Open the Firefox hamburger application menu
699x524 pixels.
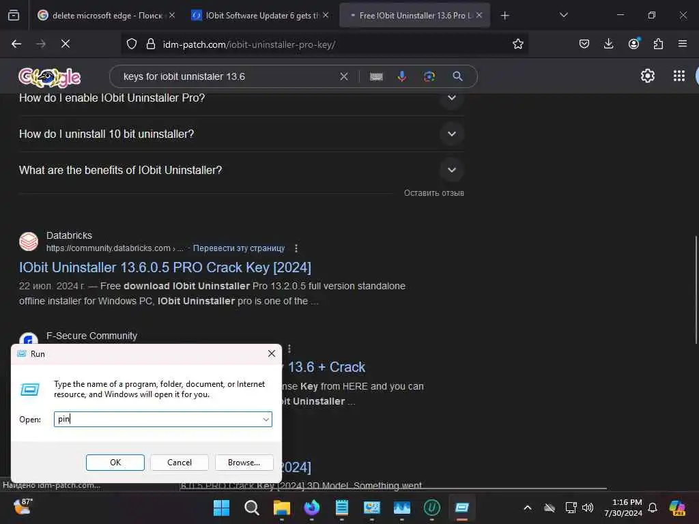pyautogui.click(x=683, y=44)
